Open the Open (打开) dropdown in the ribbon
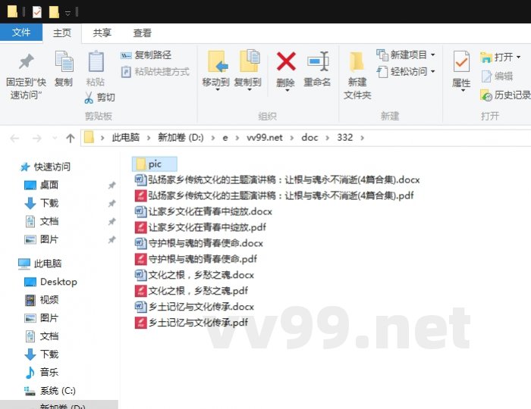 pos(500,57)
